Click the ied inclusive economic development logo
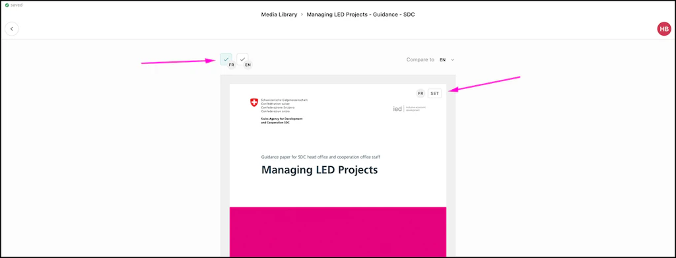 [409, 108]
